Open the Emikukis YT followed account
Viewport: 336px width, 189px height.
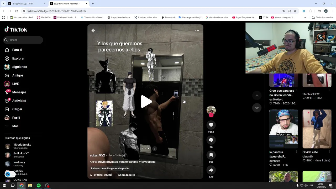[17, 155]
